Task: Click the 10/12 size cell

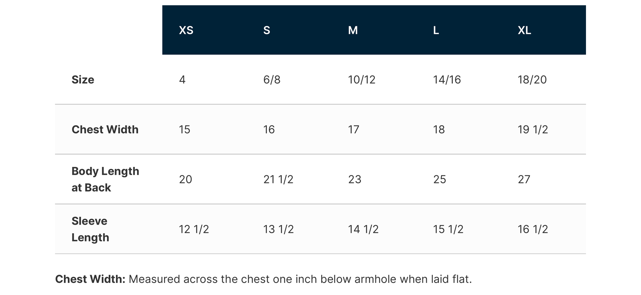Action: (x=362, y=79)
